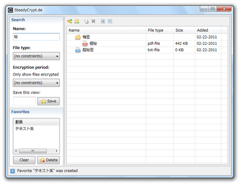Click the Favorites panel header
The image size is (240, 184).
[36, 112]
